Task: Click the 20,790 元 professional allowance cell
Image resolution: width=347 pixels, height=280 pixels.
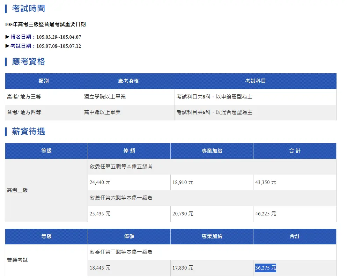Action: pyautogui.click(x=183, y=214)
